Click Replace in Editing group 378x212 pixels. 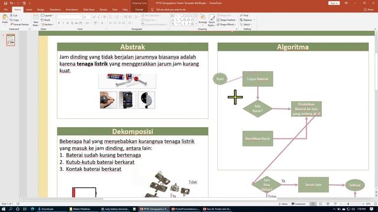[247, 20]
